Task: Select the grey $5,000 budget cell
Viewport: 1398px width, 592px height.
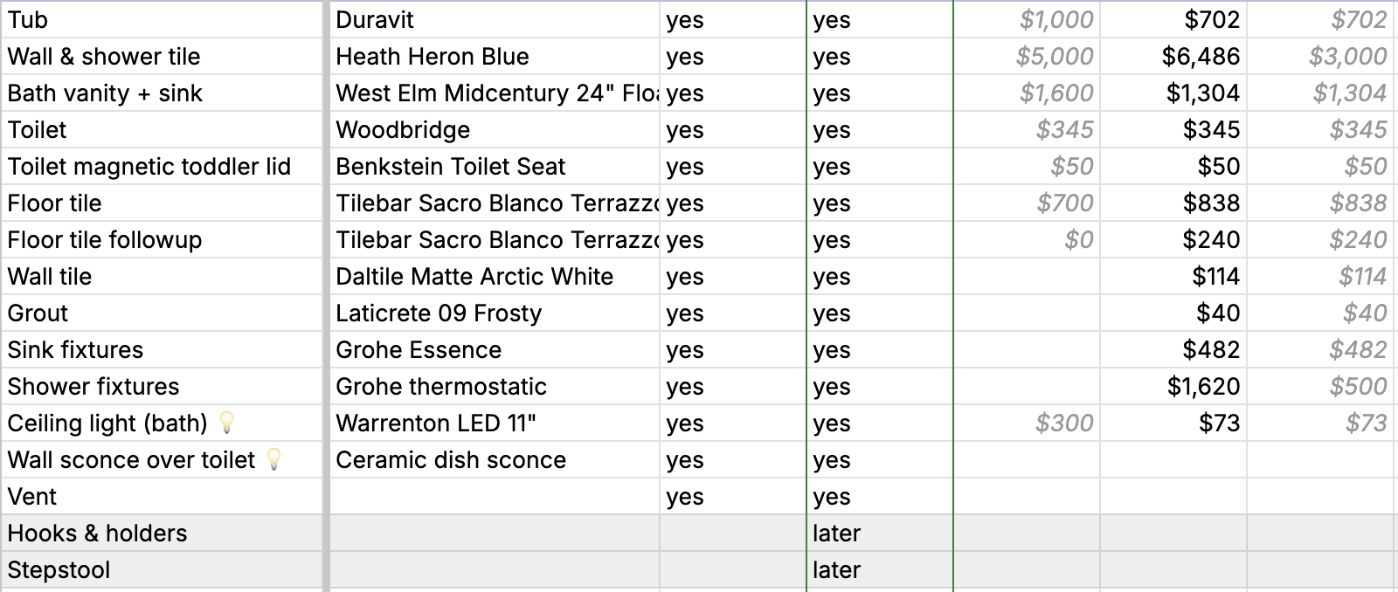Action: pos(1027,56)
